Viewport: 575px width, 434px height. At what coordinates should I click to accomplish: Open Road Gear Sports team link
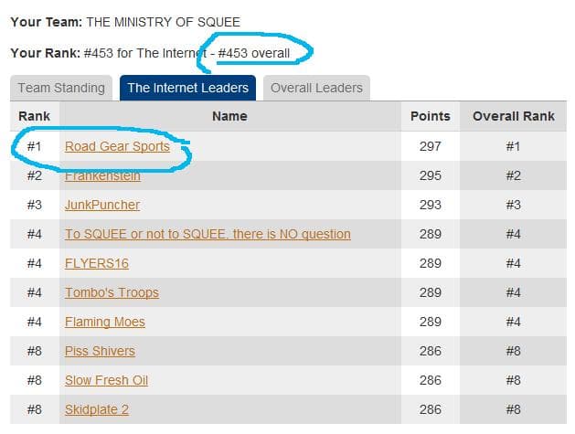tap(117, 146)
